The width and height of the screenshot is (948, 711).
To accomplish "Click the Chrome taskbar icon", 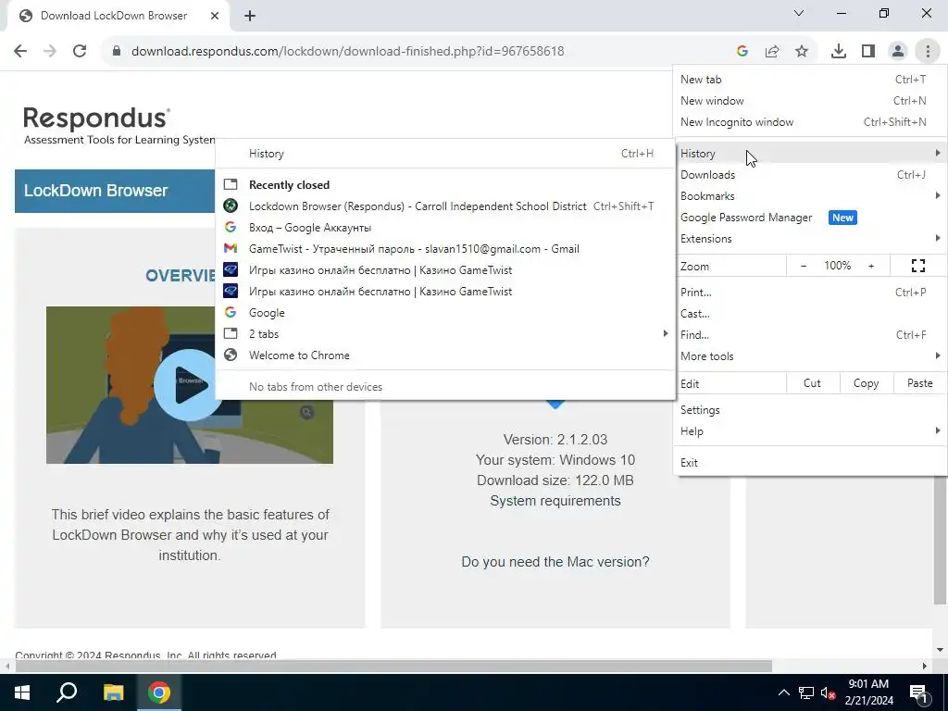I will pos(159,692).
